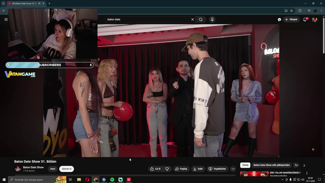This screenshot has height=183, width=325.
Task: Open the EBO YALAN MAKİNESİNDE video thumbnail
Action: pos(254,174)
